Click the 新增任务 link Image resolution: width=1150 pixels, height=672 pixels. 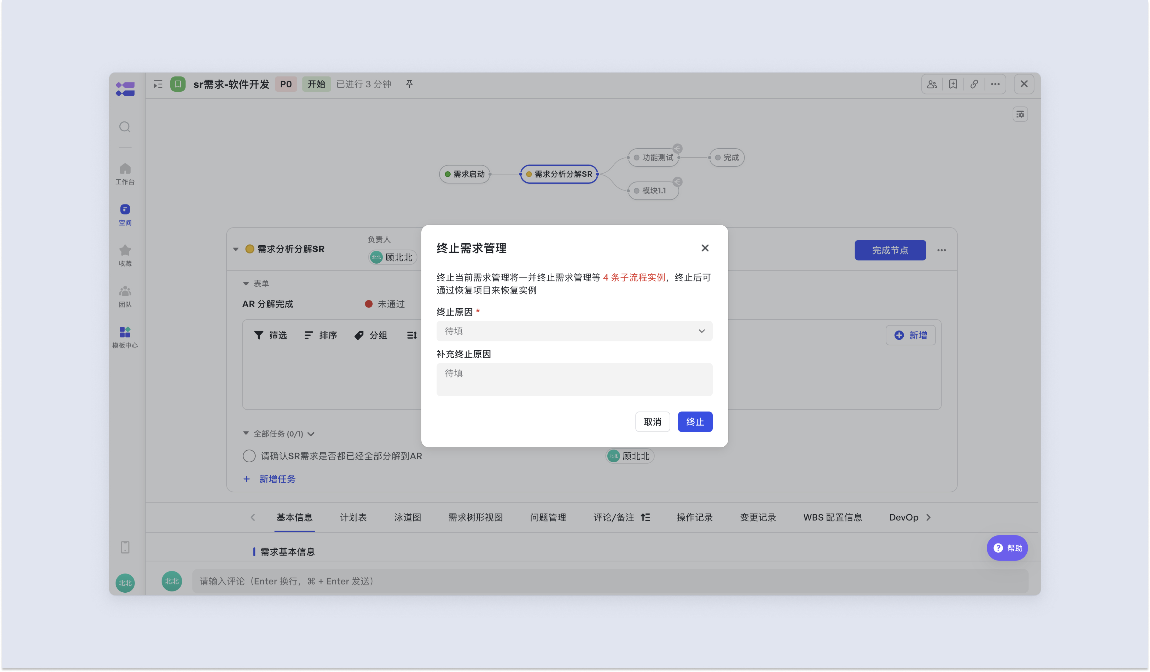[270, 479]
